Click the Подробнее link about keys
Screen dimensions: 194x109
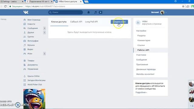pos(141,92)
